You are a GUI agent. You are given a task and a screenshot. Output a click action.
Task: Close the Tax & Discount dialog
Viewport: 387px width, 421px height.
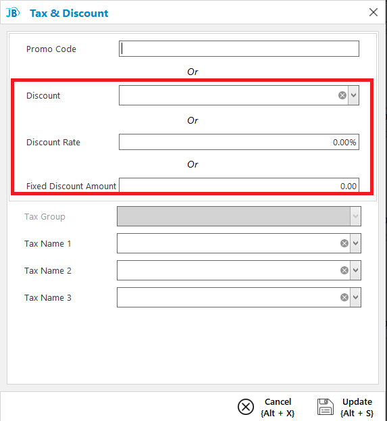coord(373,12)
